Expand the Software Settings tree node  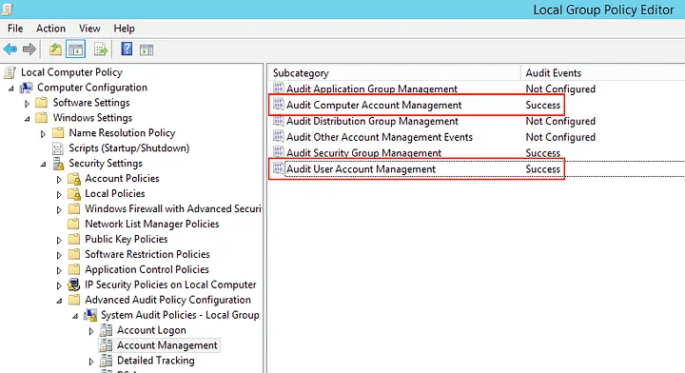[27, 104]
